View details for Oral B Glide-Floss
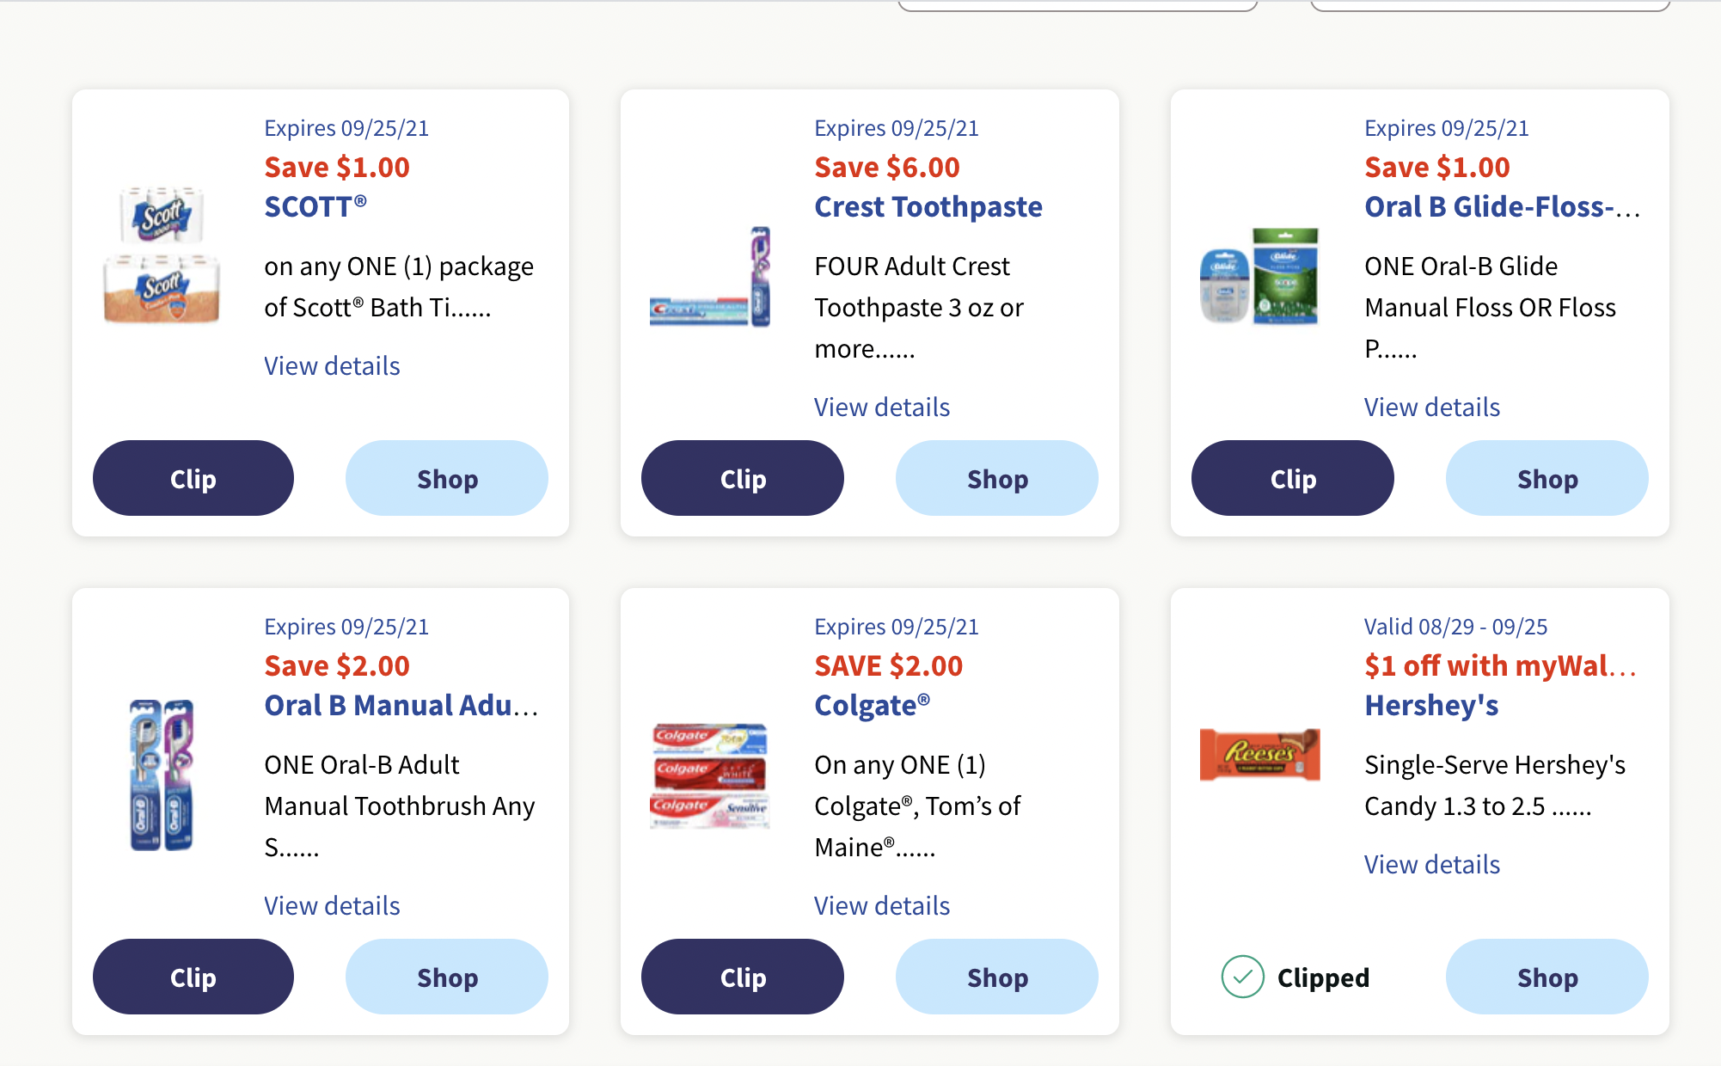 [x=1432, y=407]
